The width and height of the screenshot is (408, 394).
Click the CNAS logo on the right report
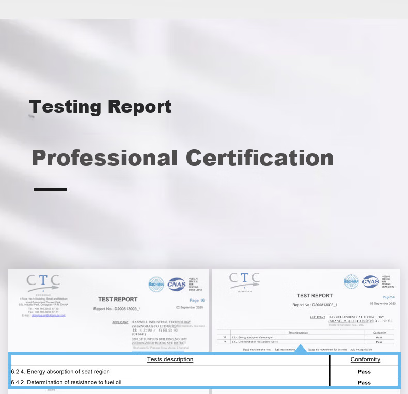(x=370, y=281)
